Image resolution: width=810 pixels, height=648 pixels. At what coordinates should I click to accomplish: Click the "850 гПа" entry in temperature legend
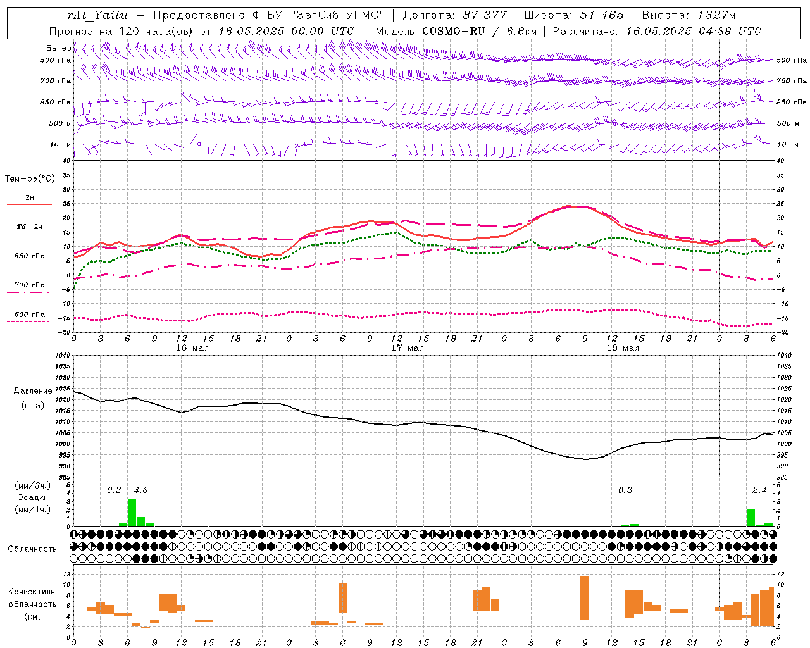[x=30, y=256]
